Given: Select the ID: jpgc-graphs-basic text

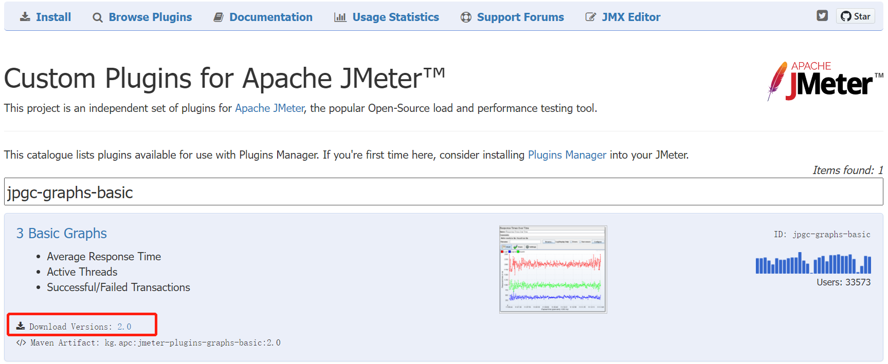Looking at the screenshot, I should (822, 234).
